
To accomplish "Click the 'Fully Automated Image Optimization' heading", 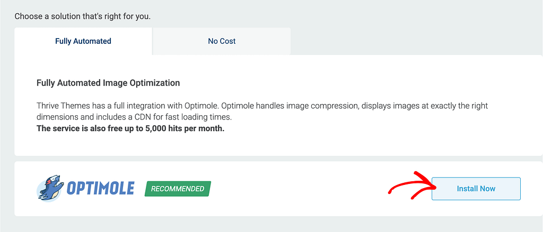I will [x=108, y=83].
